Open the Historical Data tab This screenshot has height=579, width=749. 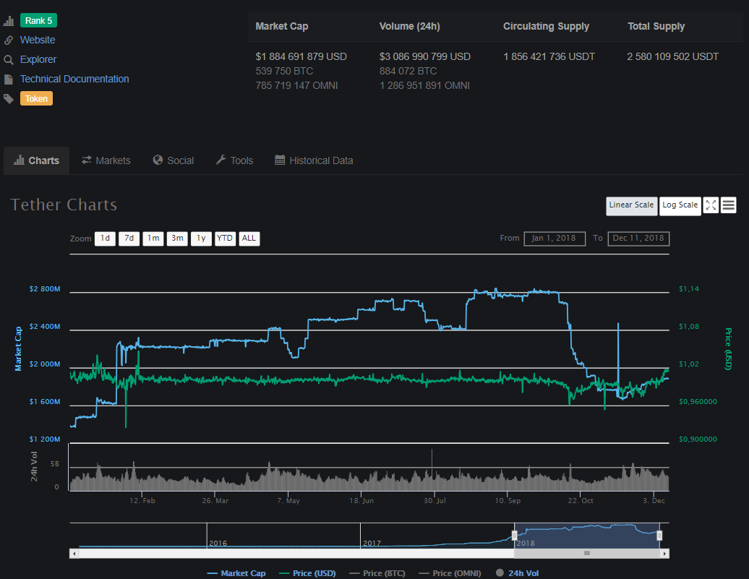point(314,160)
